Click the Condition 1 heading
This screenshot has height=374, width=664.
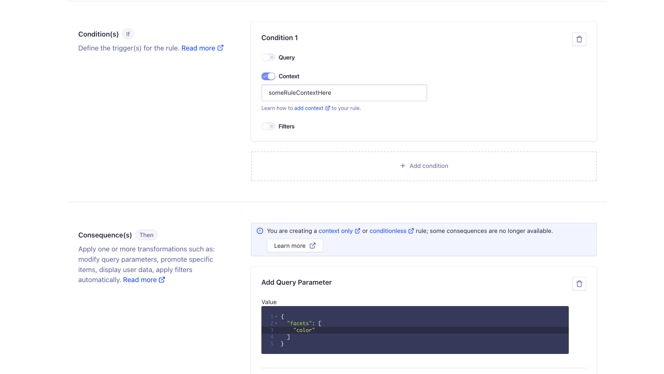click(x=280, y=38)
